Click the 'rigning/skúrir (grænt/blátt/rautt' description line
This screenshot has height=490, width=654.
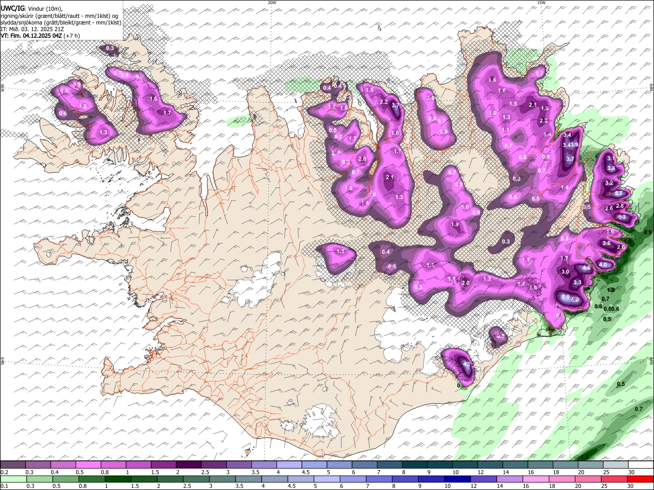[x=59, y=15]
